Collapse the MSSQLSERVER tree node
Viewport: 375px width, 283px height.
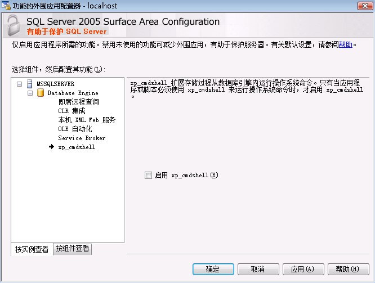(x=19, y=84)
